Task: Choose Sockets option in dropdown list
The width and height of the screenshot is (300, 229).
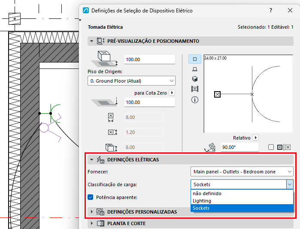Action: [x=242, y=208]
